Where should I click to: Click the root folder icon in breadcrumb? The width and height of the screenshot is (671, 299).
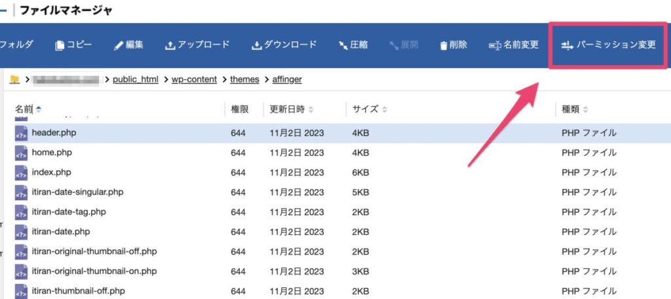pyautogui.click(x=14, y=80)
